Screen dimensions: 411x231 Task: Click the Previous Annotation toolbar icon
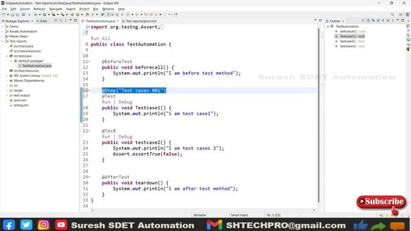pos(137,15)
